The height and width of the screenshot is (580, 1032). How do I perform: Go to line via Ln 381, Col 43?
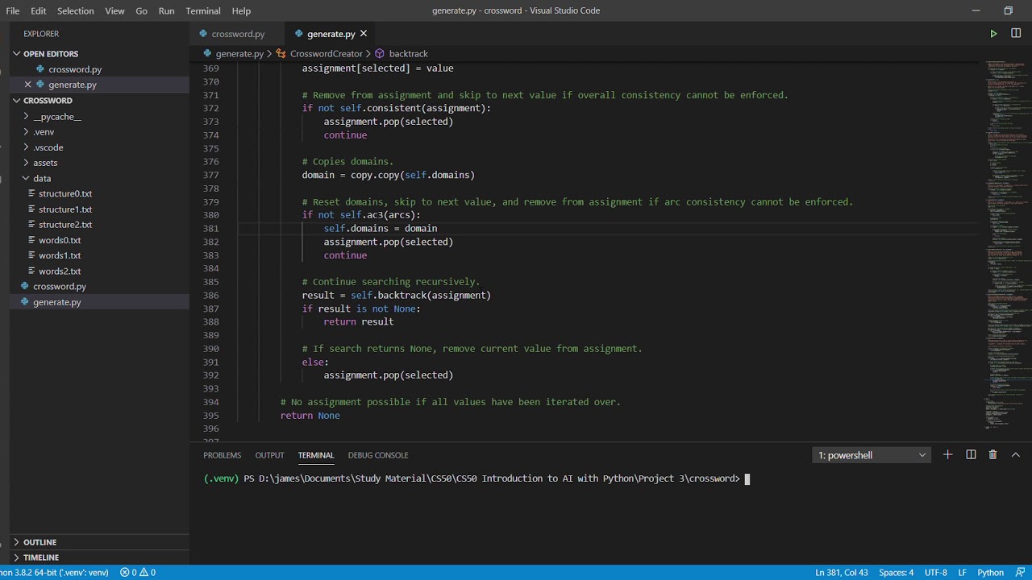coord(841,573)
